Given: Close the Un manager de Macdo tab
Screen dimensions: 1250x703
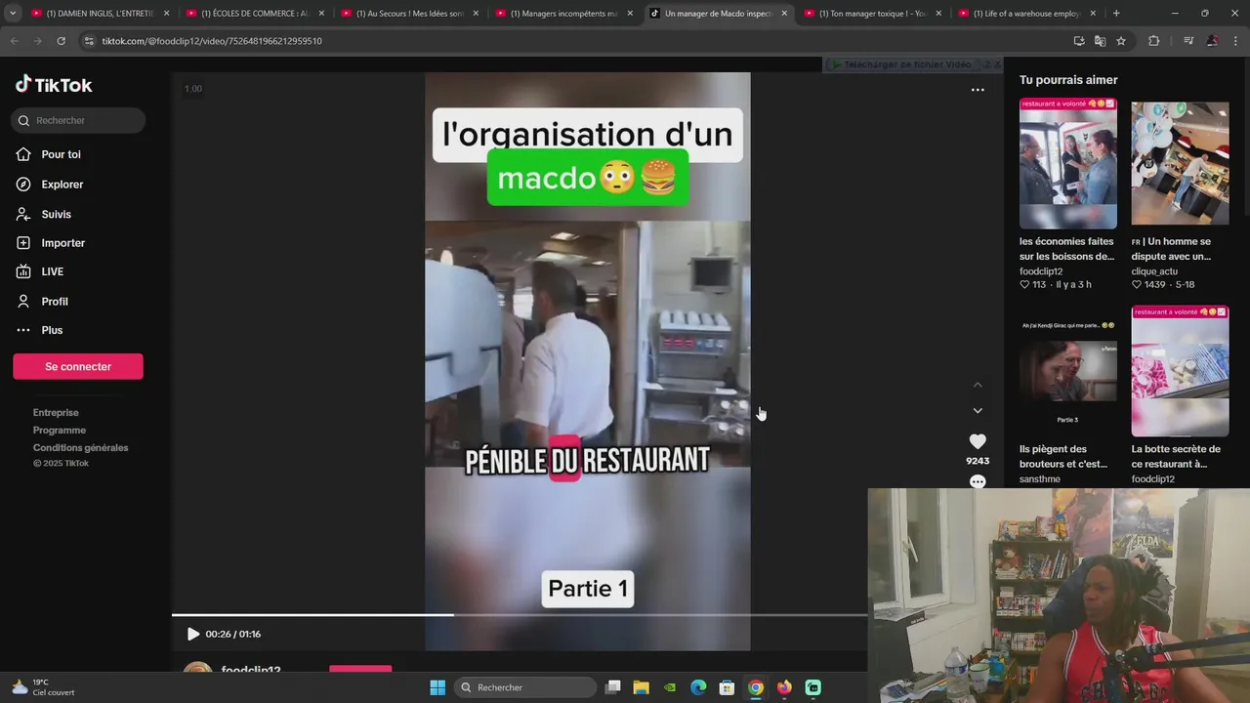Looking at the screenshot, I should [x=784, y=14].
